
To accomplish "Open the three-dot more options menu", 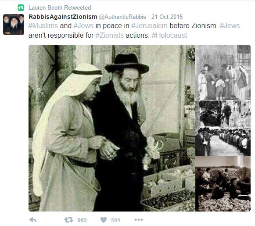I will [139, 220].
